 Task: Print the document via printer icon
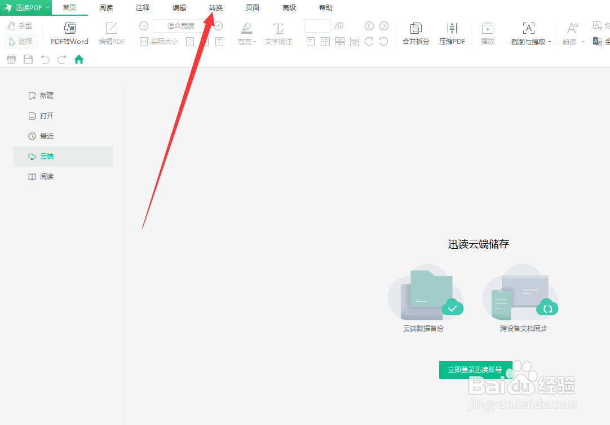(11, 59)
